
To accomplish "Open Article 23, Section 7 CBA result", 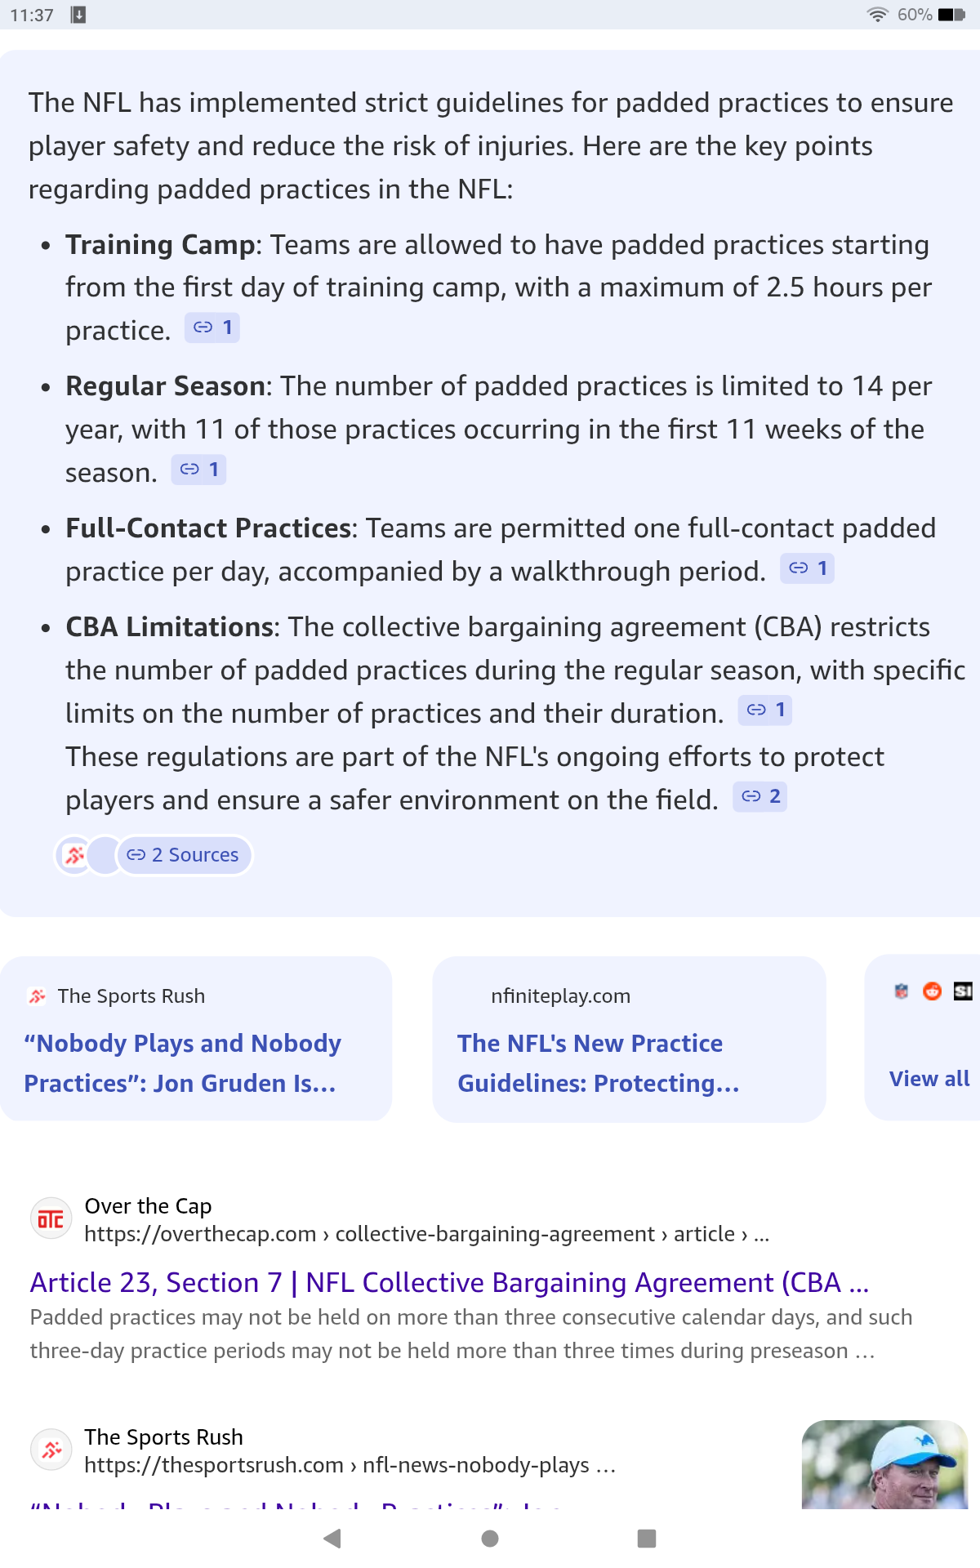I will click(x=449, y=1282).
